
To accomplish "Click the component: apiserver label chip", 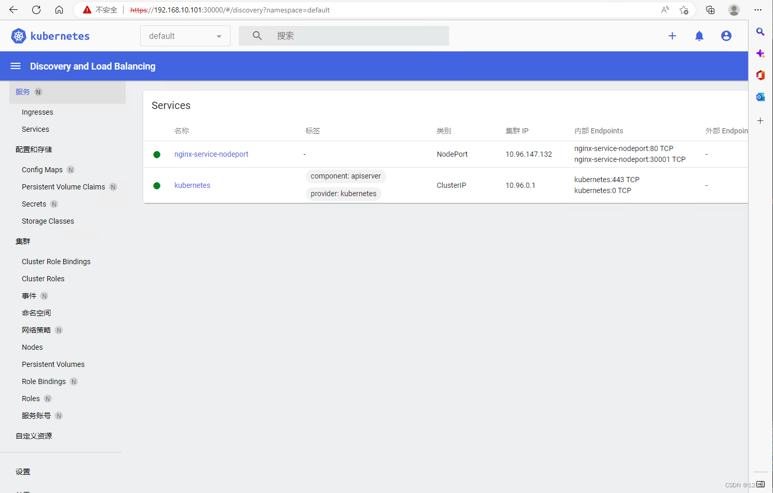I will pyautogui.click(x=346, y=176).
